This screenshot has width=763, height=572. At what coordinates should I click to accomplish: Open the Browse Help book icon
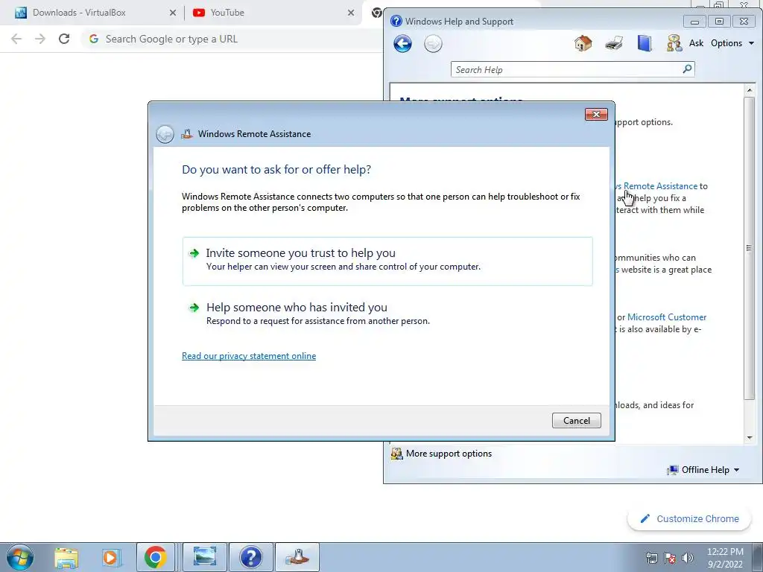tap(645, 43)
